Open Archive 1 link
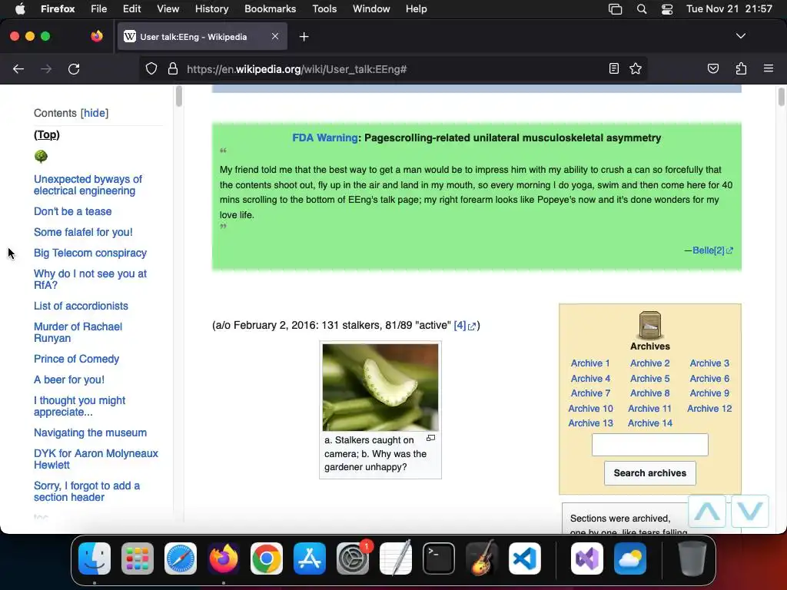The width and height of the screenshot is (787, 590). pos(590,363)
